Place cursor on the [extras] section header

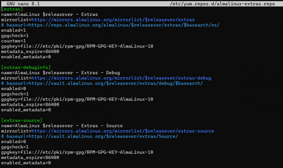(x=12, y=9)
